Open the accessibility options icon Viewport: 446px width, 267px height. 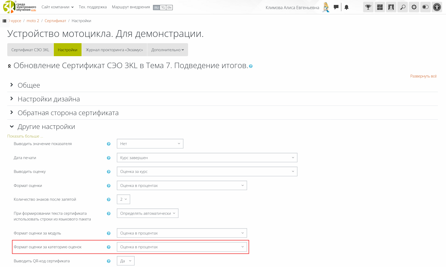click(x=437, y=7)
